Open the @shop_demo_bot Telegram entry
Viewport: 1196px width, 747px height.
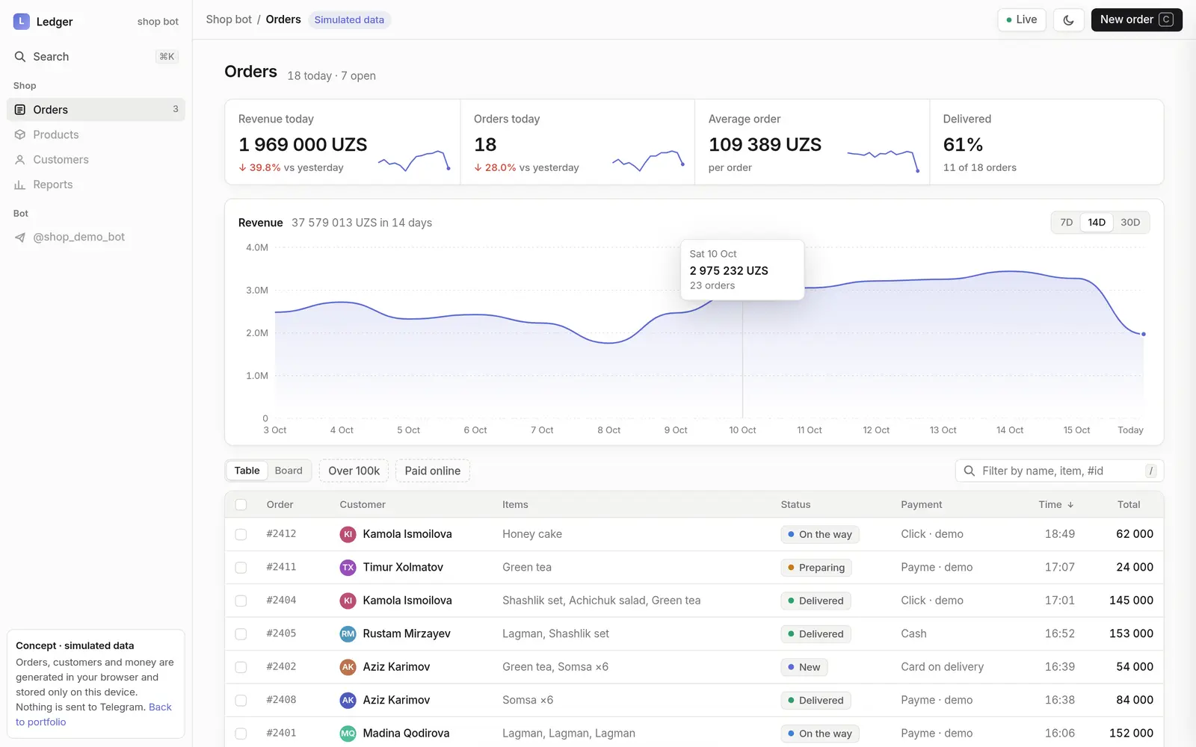click(x=96, y=237)
